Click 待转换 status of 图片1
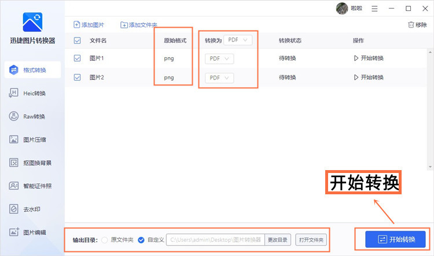Image resolution: width=434 pixels, height=256 pixels. click(x=287, y=58)
